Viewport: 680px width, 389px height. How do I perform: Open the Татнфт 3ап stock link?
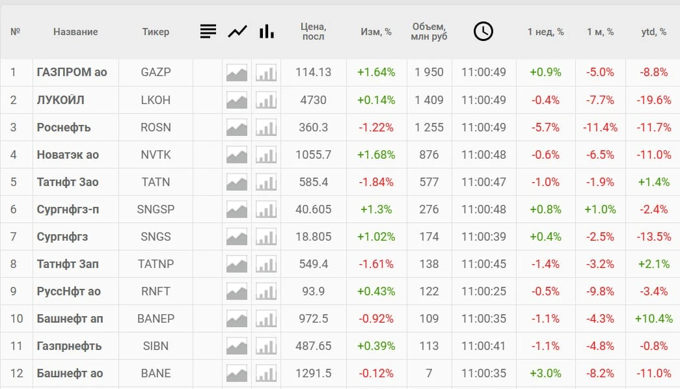[68, 264]
